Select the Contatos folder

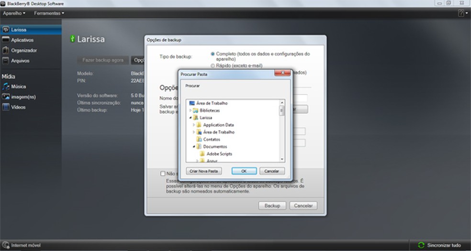[212, 140]
